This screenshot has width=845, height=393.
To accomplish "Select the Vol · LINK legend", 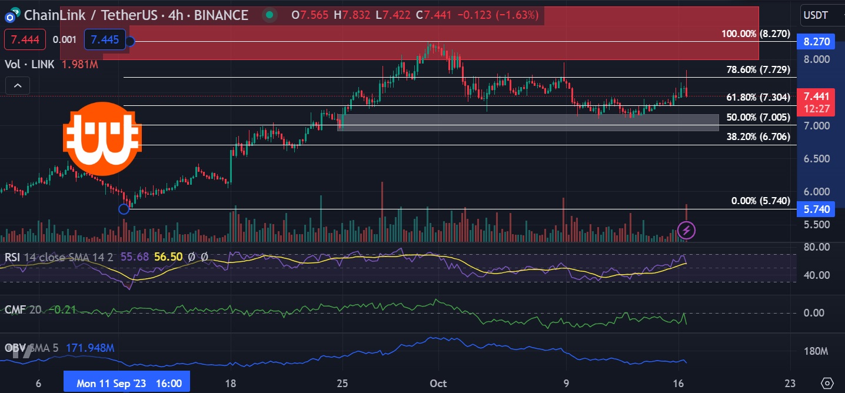I will click(28, 65).
